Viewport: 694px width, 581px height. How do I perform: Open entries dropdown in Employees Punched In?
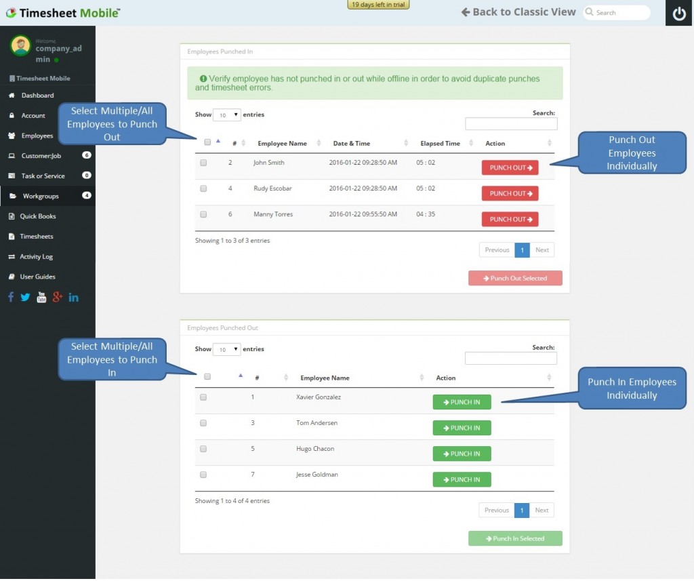pyautogui.click(x=227, y=115)
